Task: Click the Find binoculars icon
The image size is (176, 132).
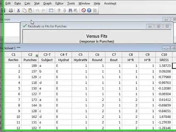Action: [x=70, y=10]
